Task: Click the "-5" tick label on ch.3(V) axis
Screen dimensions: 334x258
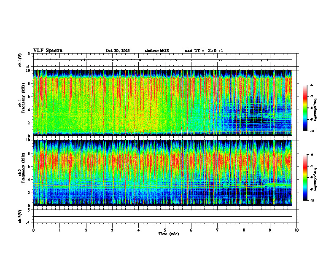Action: click(x=28, y=223)
